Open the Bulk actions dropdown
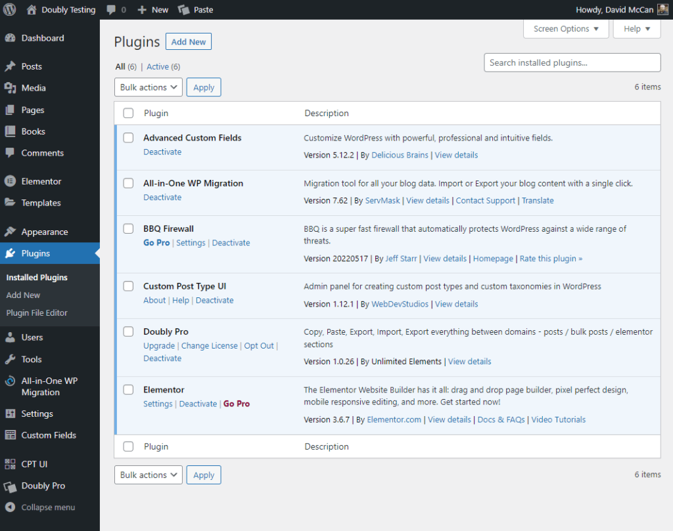673x531 pixels. 148,87
